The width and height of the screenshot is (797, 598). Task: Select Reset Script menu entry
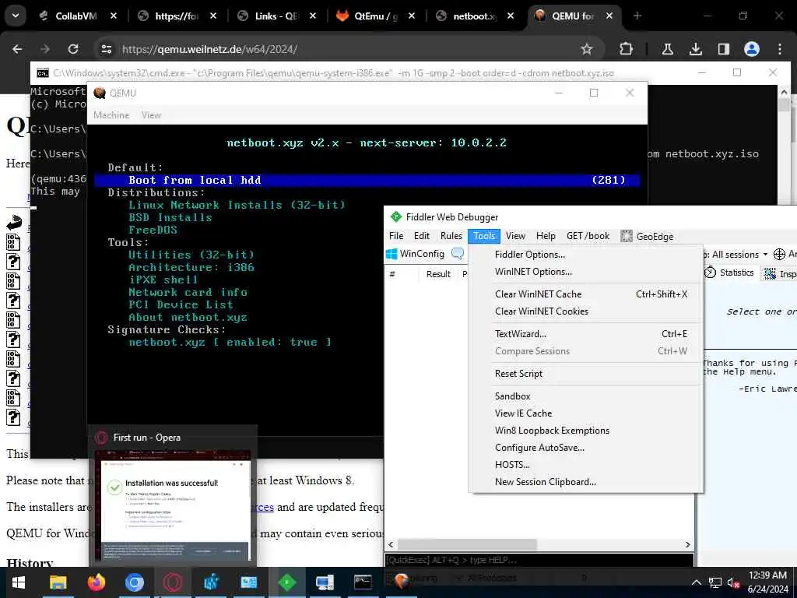tap(518, 373)
